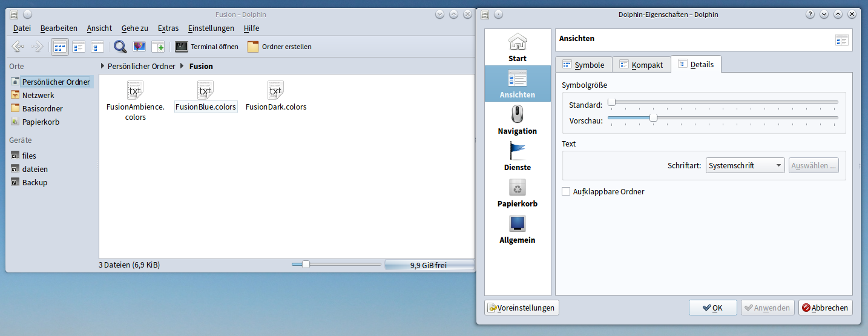This screenshot has height=336, width=868.
Task: Open window menu icon of Fusion Dolphin window
Action: coord(14,15)
